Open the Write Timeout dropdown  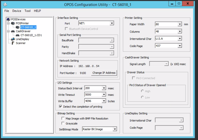point(95,94)
